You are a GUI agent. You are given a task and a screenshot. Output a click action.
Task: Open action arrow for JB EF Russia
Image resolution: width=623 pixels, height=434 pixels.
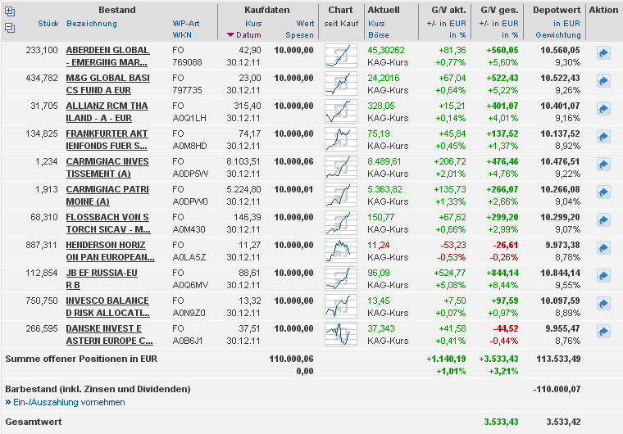(603, 276)
